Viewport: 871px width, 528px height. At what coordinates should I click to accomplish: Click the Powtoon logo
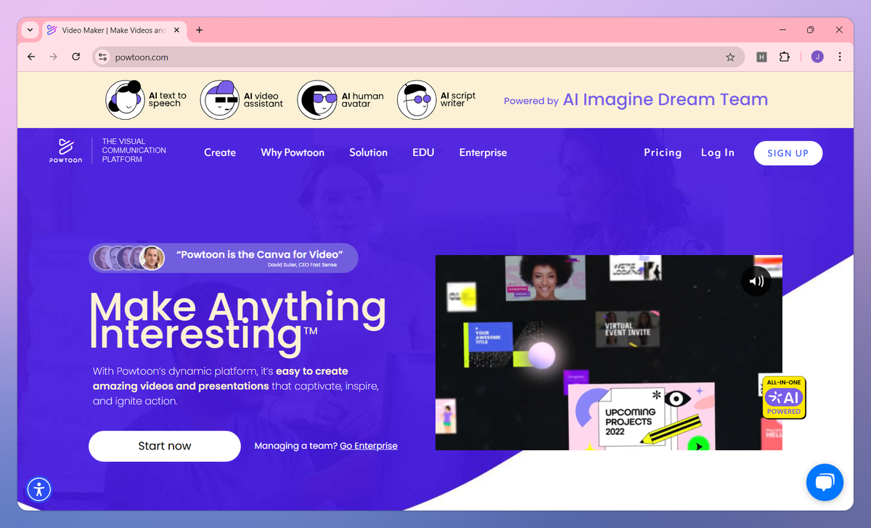click(x=65, y=150)
